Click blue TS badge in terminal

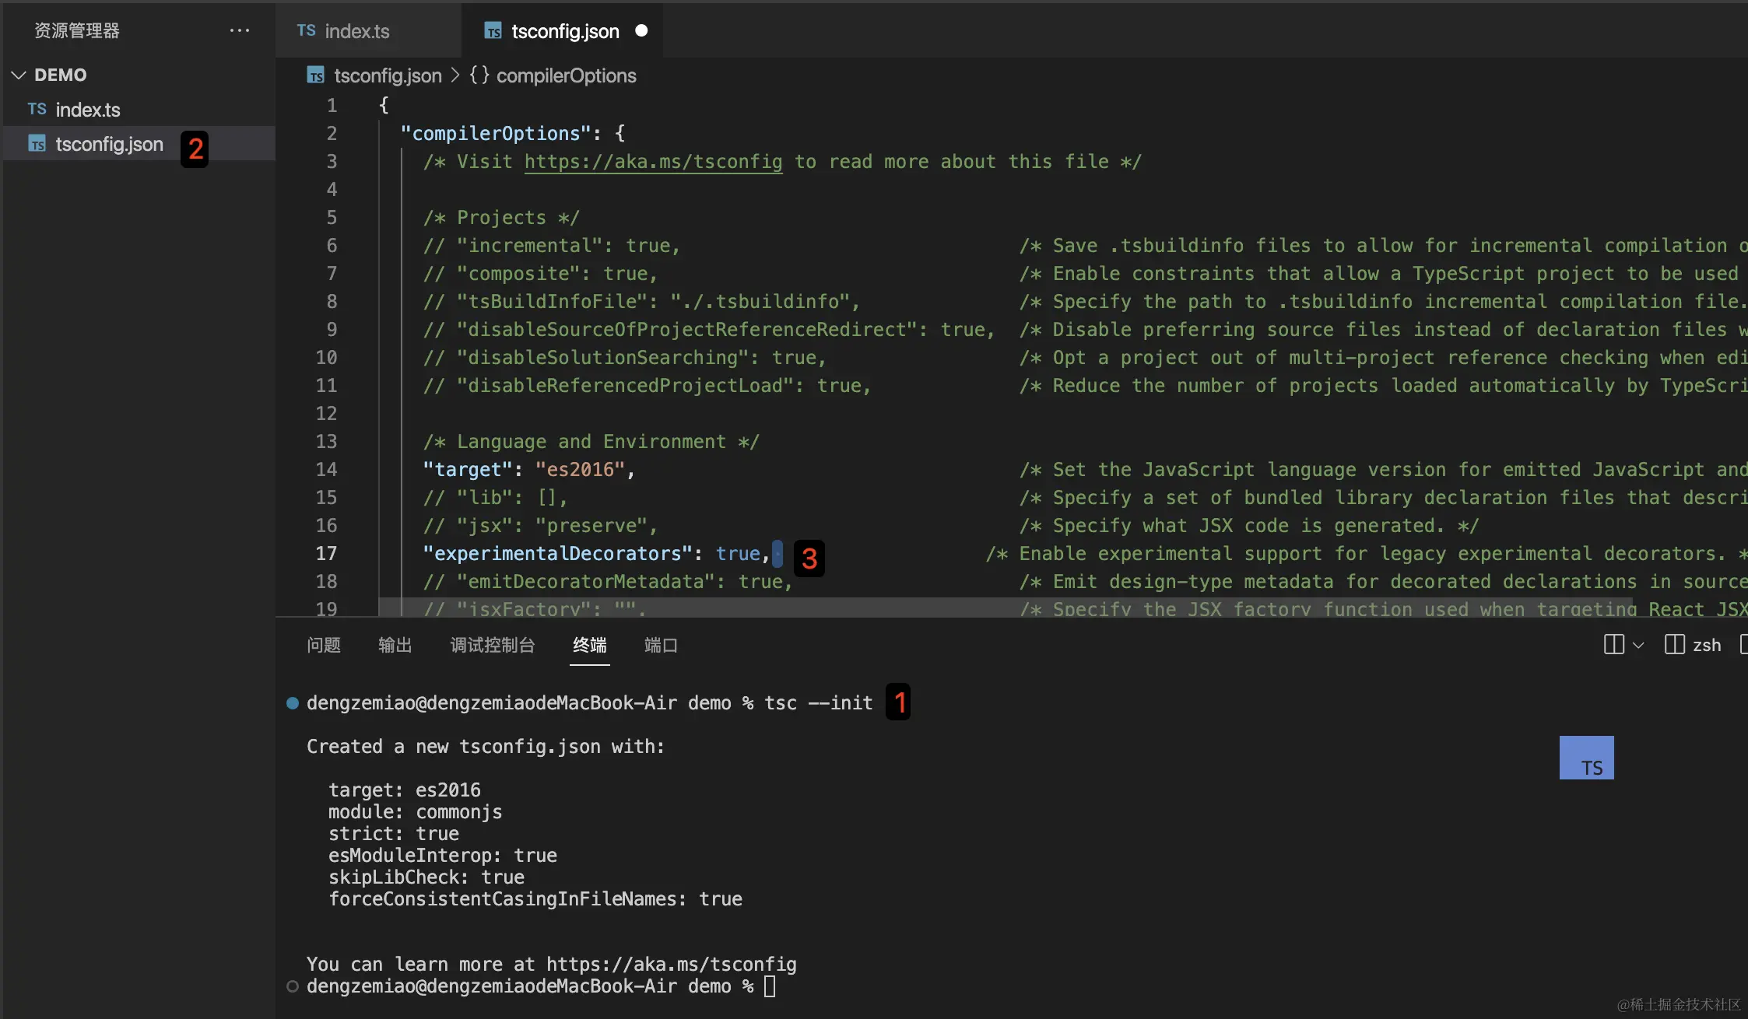(1586, 758)
